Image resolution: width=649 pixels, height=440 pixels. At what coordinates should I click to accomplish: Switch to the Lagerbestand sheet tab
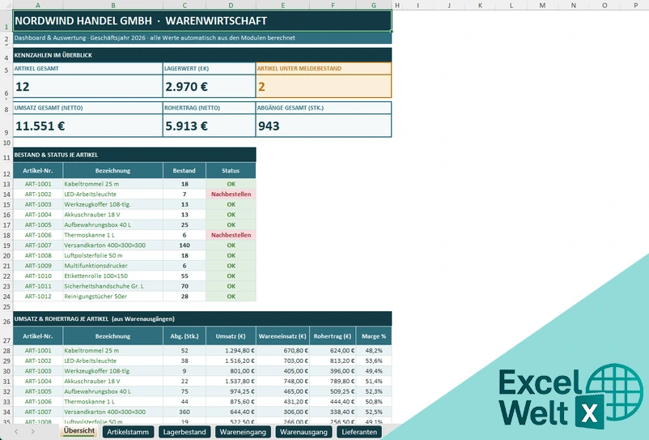[x=185, y=432]
